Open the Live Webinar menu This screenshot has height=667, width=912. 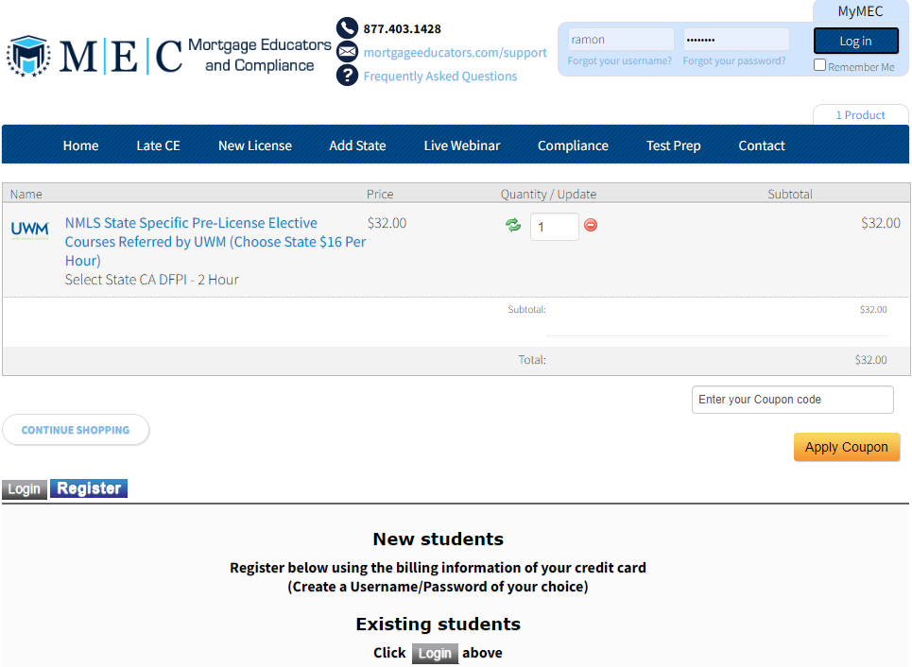462,145
